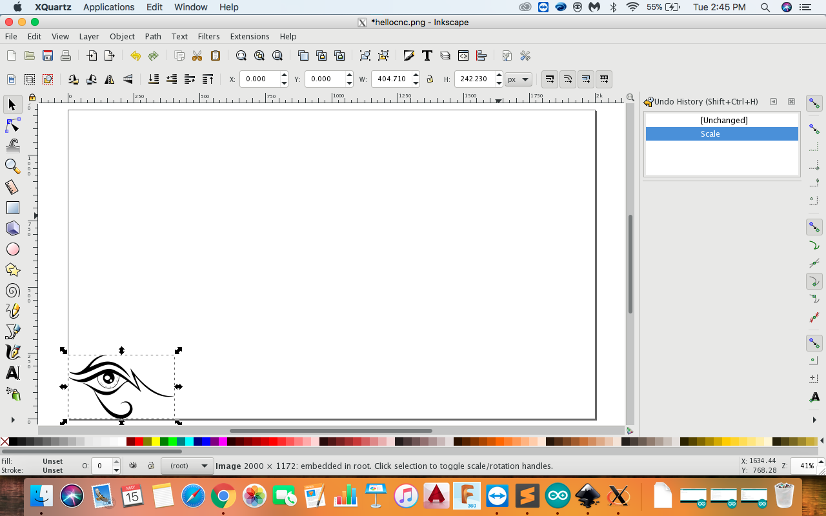Screen dimensions: 826x516
Task: Raise selection to top icon
Action: point(208,79)
